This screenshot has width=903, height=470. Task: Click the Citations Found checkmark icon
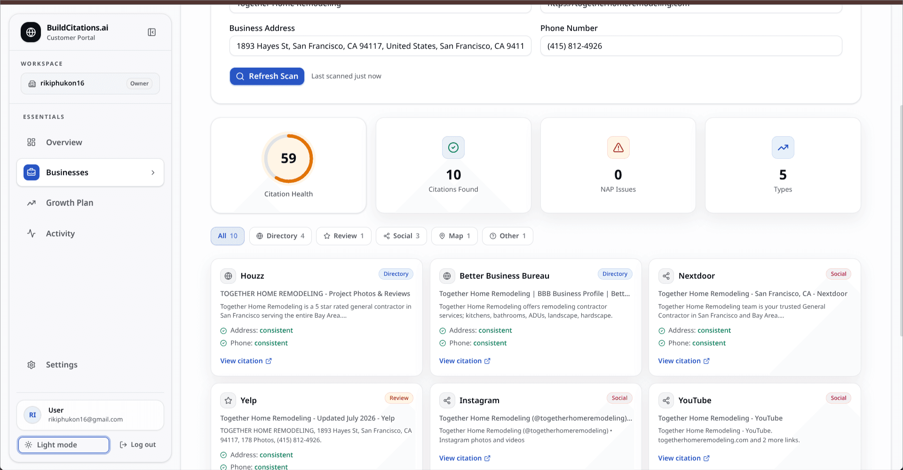[x=453, y=148]
